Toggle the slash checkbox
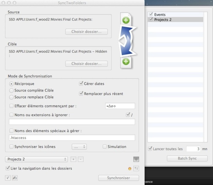213x185 pixels. [128, 114]
